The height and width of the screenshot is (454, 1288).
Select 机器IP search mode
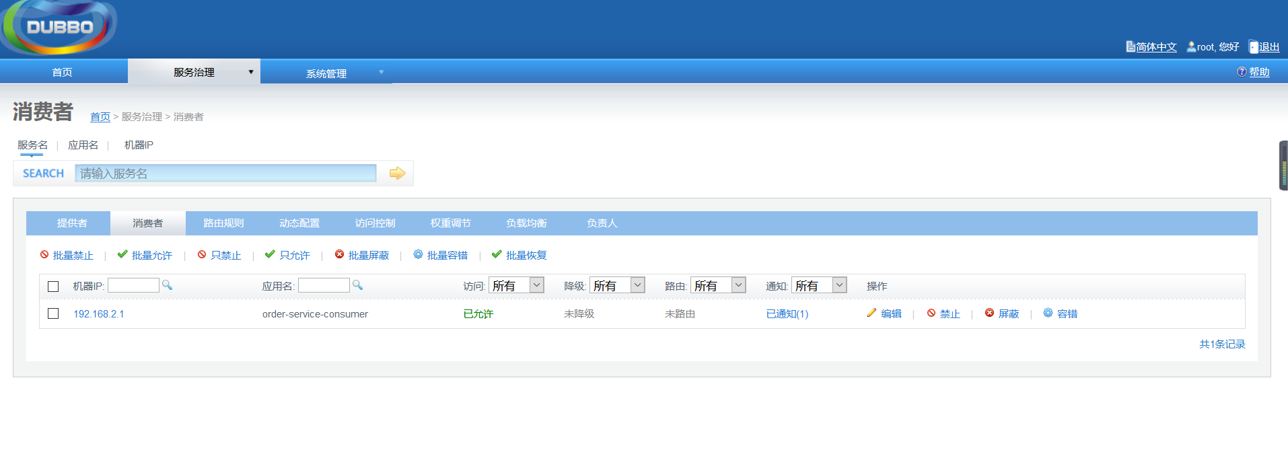tap(139, 145)
